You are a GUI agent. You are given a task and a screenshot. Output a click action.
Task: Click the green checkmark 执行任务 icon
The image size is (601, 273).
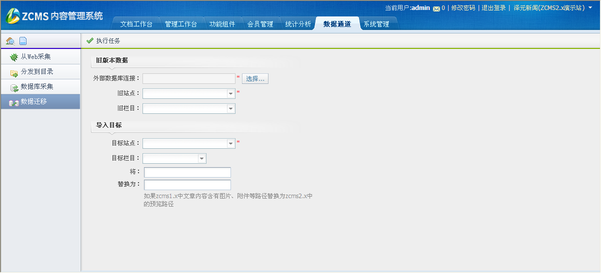[90, 41]
